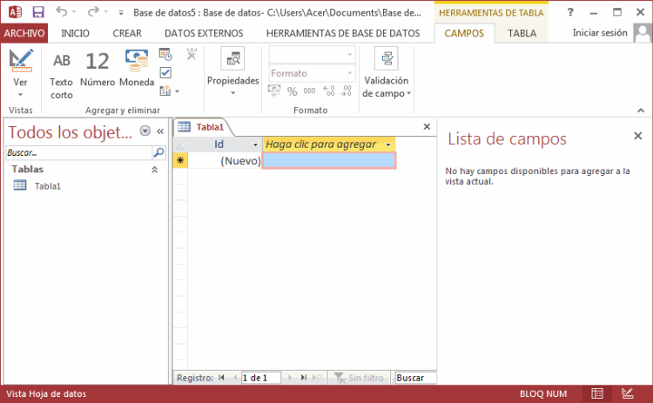Add a Texto corto field

[61, 74]
